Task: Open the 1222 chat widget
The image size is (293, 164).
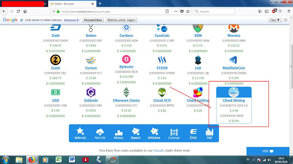Action: pyautogui.click(x=268, y=151)
